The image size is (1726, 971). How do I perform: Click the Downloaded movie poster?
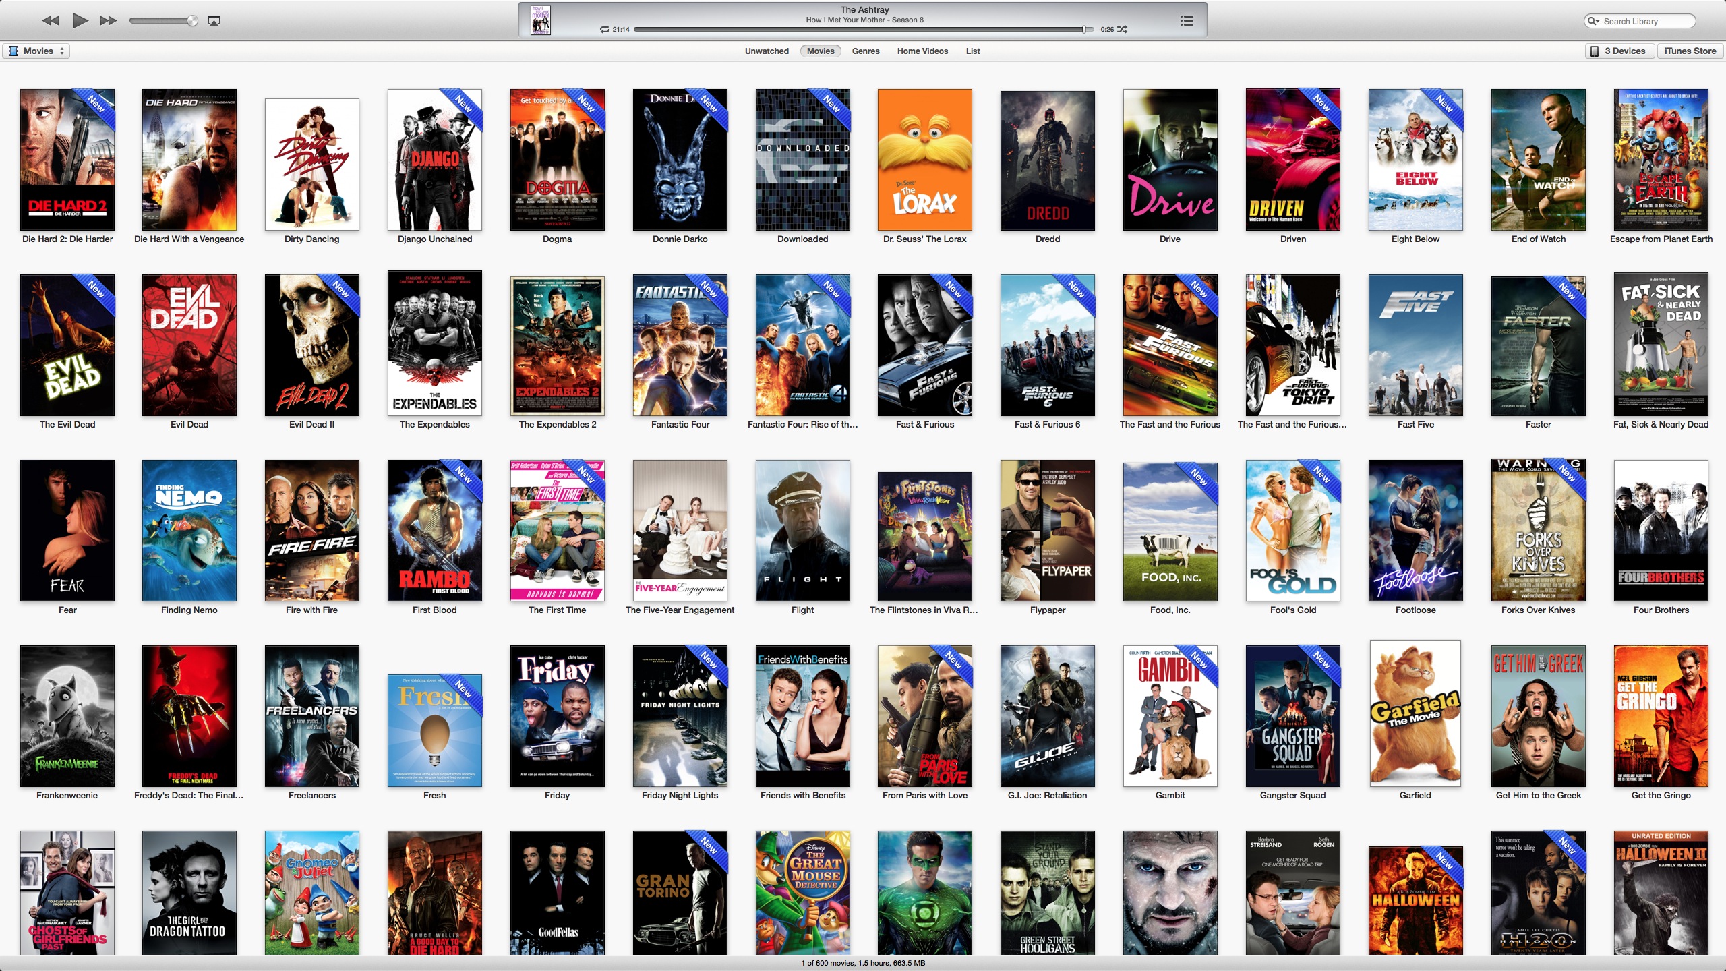(x=803, y=160)
